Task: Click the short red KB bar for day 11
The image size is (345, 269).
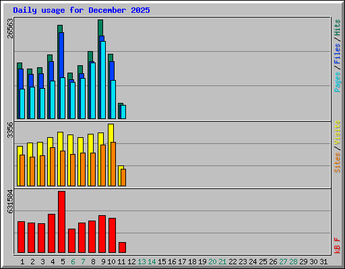Action: tap(123, 247)
